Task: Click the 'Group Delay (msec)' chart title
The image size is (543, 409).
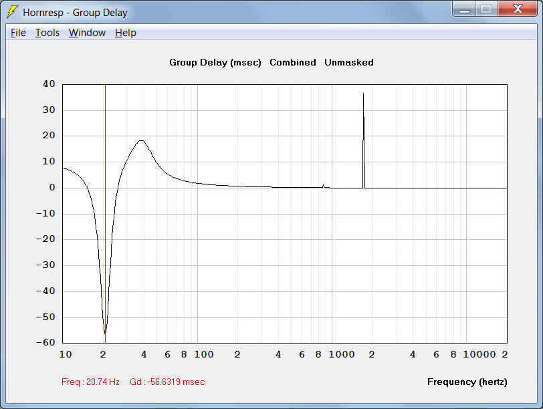Action: pyautogui.click(x=215, y=62)
